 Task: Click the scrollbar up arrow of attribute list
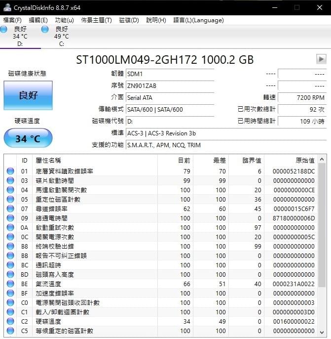coord(322,159)
